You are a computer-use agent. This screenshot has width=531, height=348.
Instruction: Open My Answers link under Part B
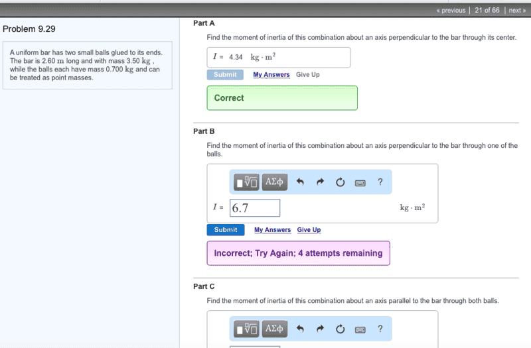(272, 230)
